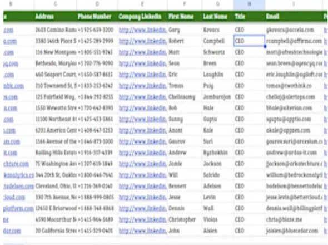This screenshot has width=328, height=245.
Task: Select last name cell Salcido
Action: coord(218,175)
